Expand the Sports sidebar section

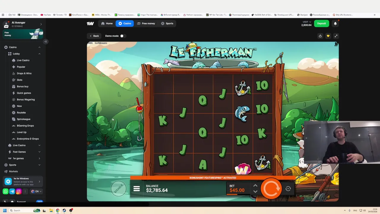tap(39, 165)
